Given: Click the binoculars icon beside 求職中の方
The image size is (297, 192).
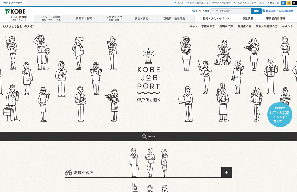Looking at the screenshot, I should point(69,172).
